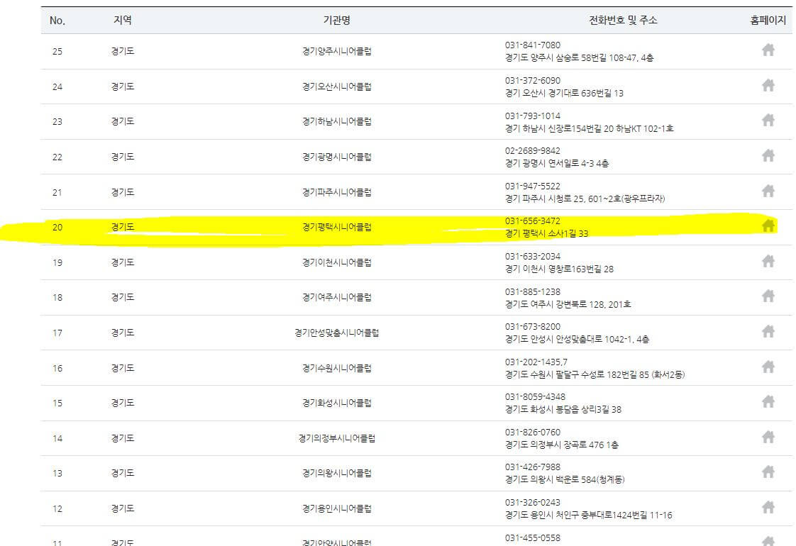Viewport: 796px width, 546px height.
Task: Open homepage icon for 경기화성시니어클럽
Action: coord(768,403)
